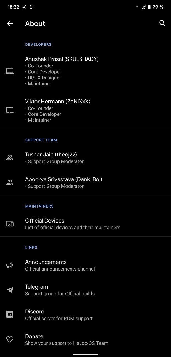Viewport: 171px width, 357px height.
Task: Open Donate to support Havoc-OS
Action: click(85, 339)
